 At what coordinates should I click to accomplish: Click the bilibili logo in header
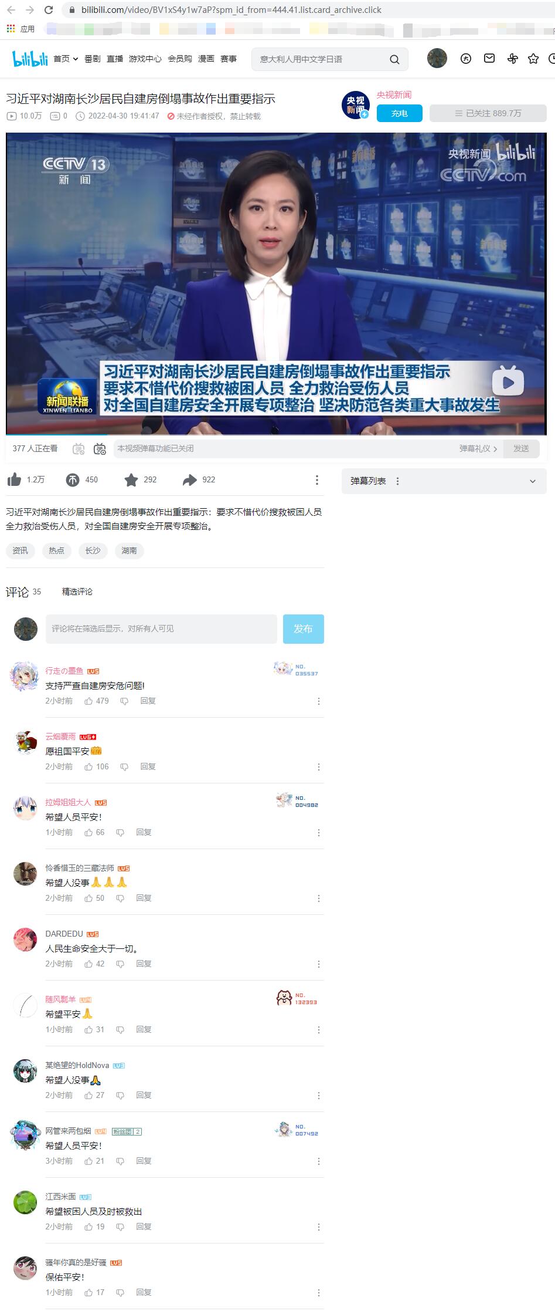(30, 59)
